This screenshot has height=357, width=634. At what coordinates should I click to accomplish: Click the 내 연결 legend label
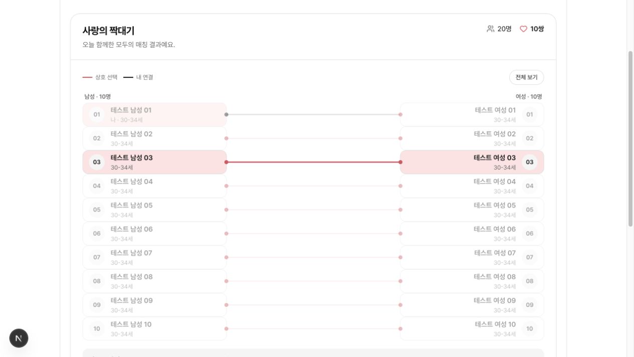point(145,77)
